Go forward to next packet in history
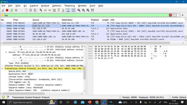 (x=50, y=10)
